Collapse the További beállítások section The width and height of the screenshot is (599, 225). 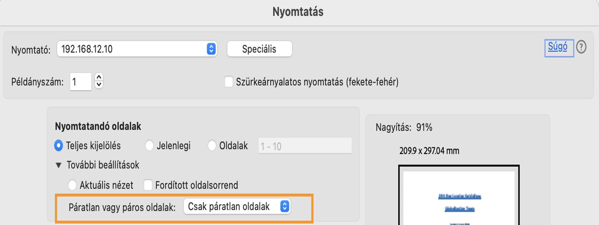click(x=58, y=165)
